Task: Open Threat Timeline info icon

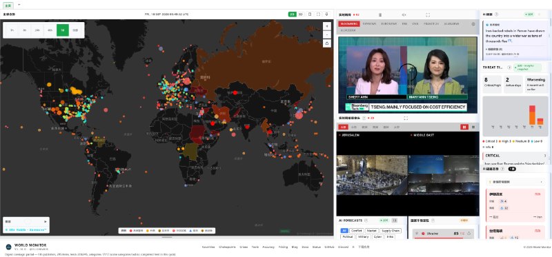Action: pyautogui.click(x=509, y=67)
